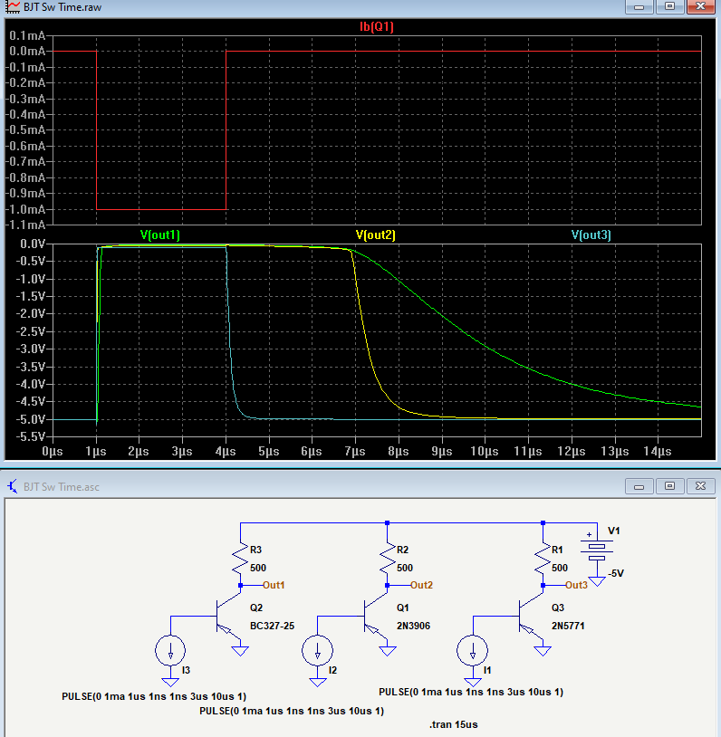Click the 500 value of R2
This screenshot has width=721, height=737.
point(405,568)
